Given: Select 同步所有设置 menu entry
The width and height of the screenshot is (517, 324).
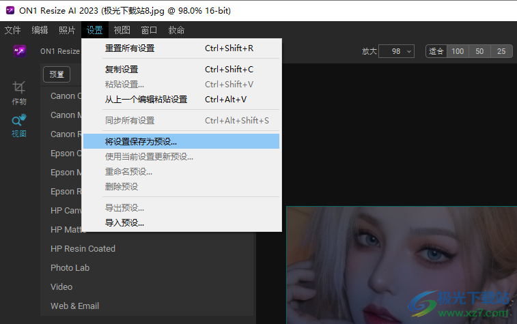Looking at the screenshot, I should tap(182, 121).
